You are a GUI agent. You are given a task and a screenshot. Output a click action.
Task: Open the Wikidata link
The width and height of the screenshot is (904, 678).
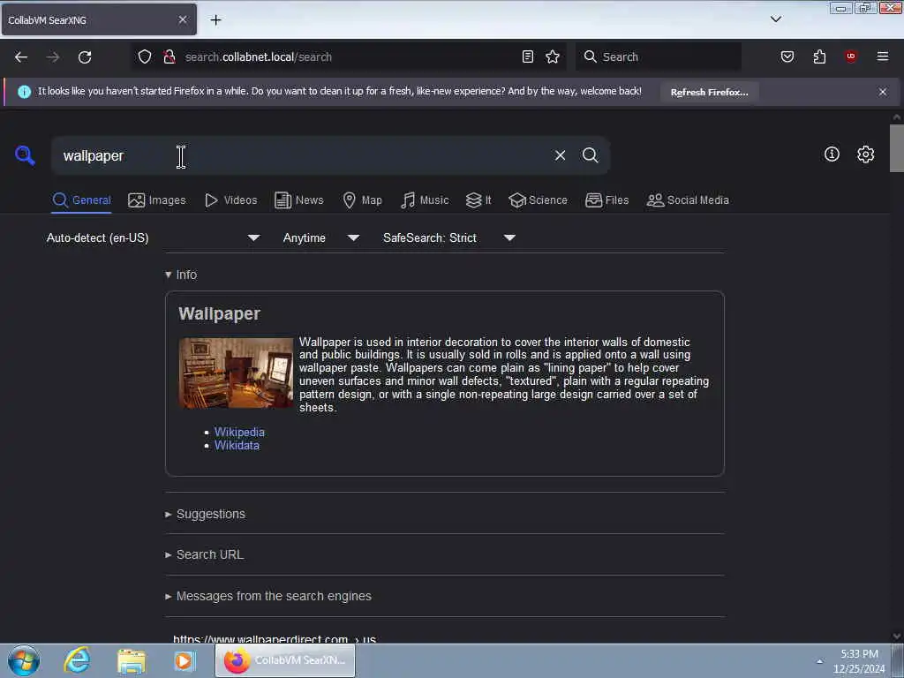237,445
